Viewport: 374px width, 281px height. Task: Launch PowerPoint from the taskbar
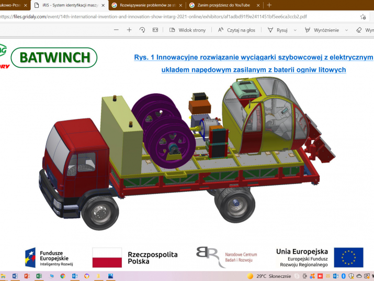(x=27, y=276)
